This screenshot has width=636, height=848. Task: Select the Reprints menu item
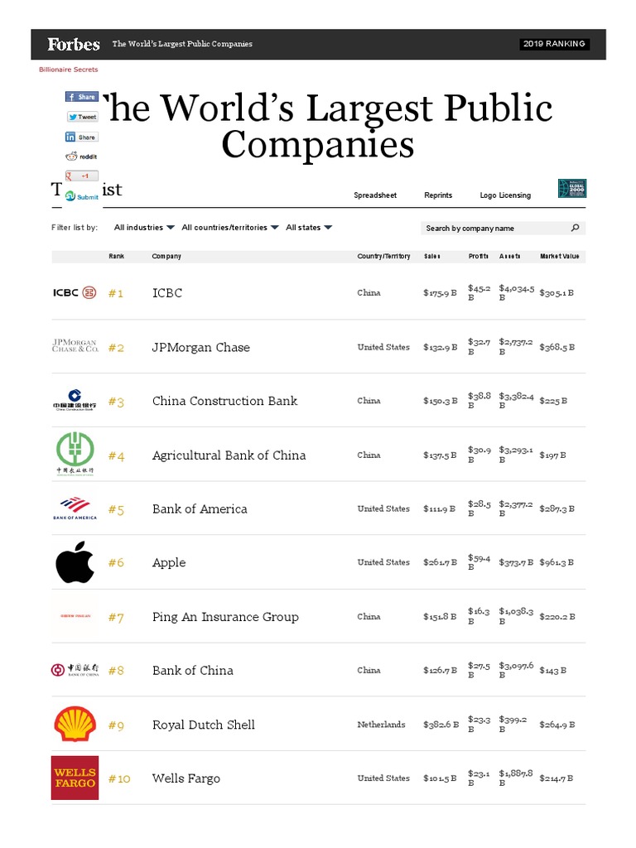pos(438,195)
